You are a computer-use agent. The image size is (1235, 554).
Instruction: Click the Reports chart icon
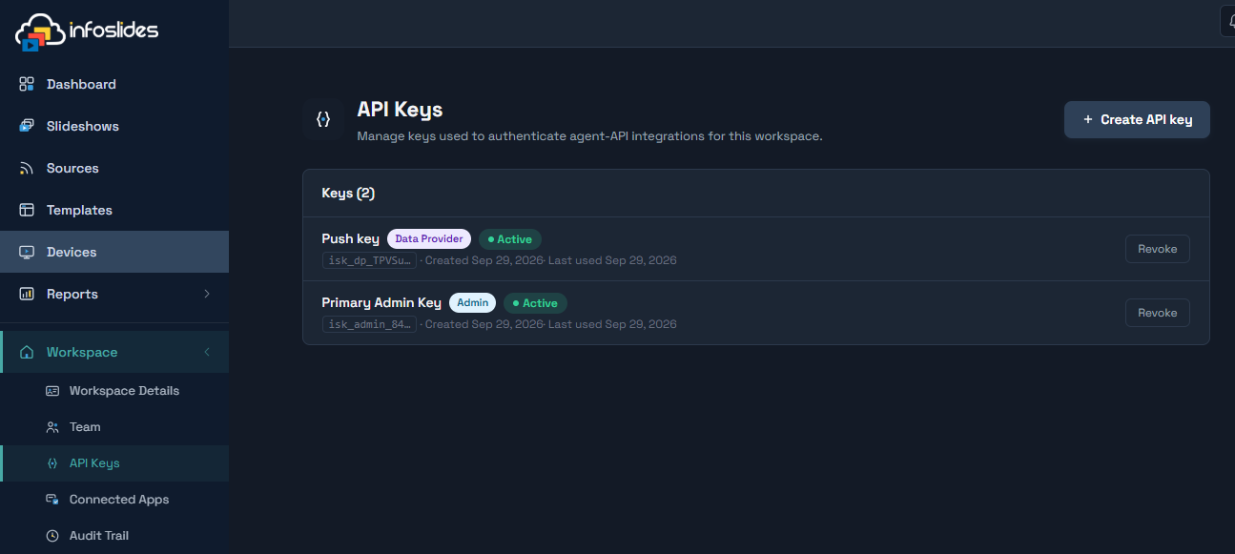click(27, 294)
